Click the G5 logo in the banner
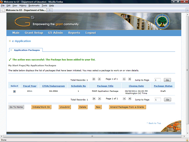 24,21
